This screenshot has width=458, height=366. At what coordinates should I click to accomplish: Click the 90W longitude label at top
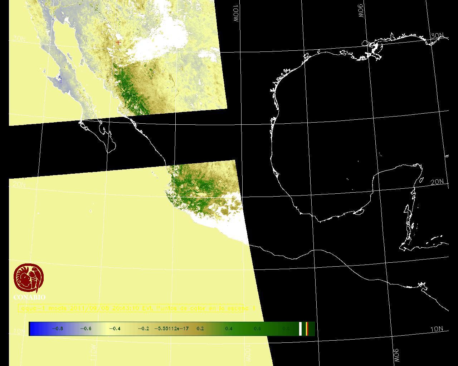click(x=361, y=11)
